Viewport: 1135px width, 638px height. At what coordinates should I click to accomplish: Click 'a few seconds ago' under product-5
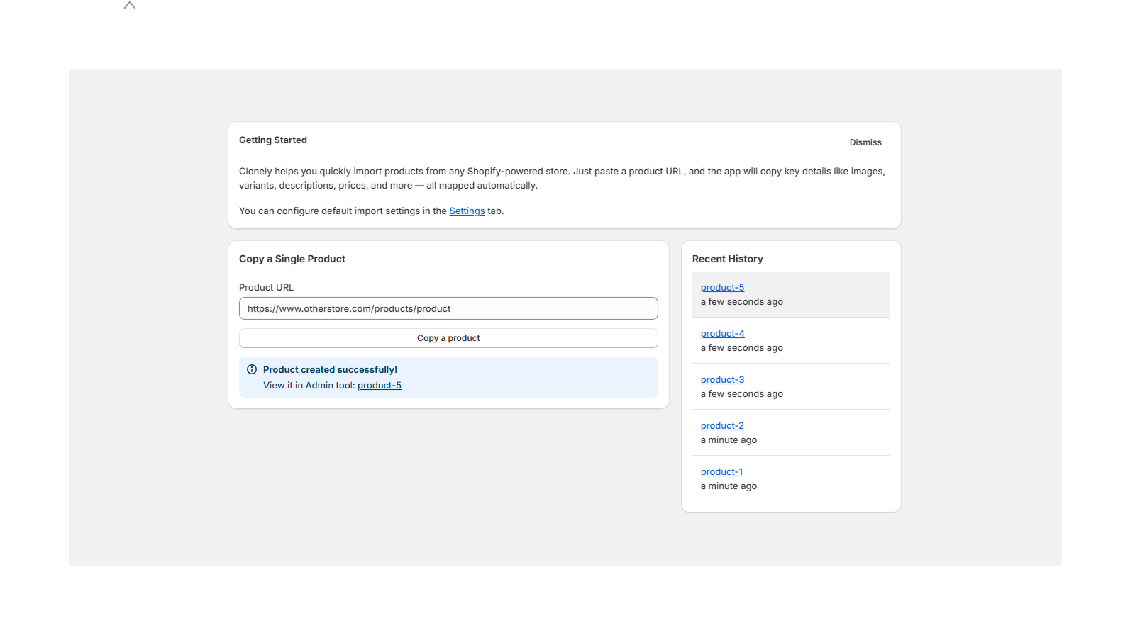click(x=742, y=302)
